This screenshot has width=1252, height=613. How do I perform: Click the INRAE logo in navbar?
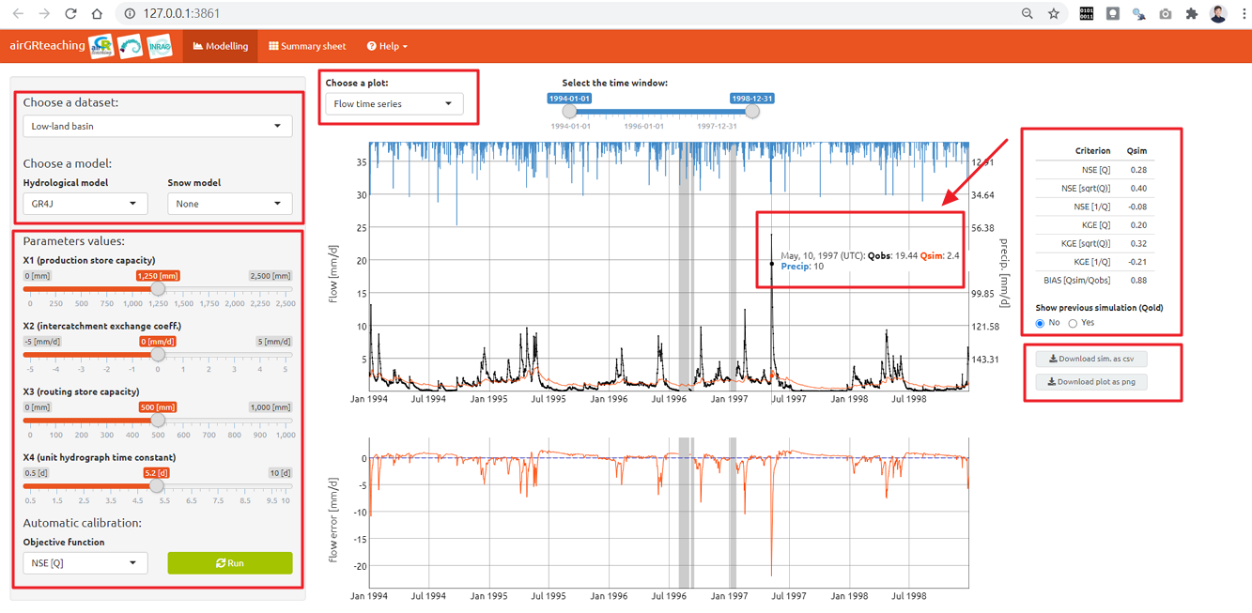click(x=160, y=46)
